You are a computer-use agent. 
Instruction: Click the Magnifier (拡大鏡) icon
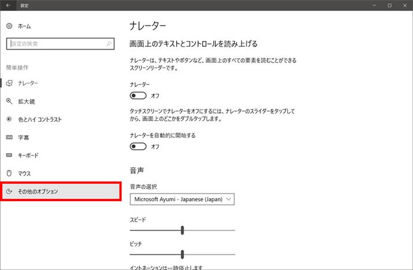(x=9, y=102)
